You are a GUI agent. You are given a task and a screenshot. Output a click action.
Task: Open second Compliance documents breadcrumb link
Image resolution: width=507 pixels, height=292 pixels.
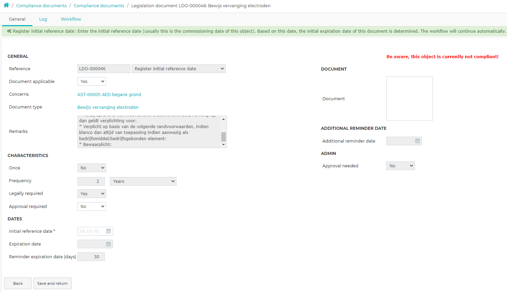[99, 6]
